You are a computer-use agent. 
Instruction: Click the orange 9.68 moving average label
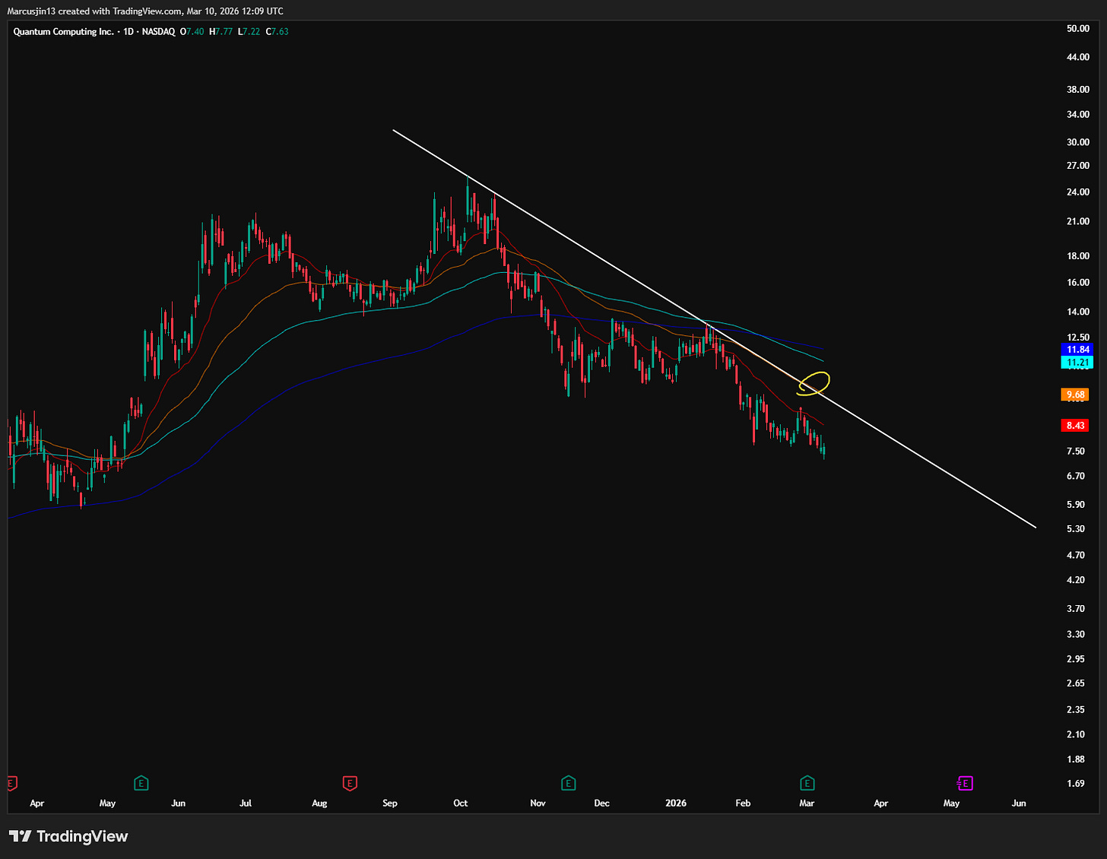(x=1075, y=395)
